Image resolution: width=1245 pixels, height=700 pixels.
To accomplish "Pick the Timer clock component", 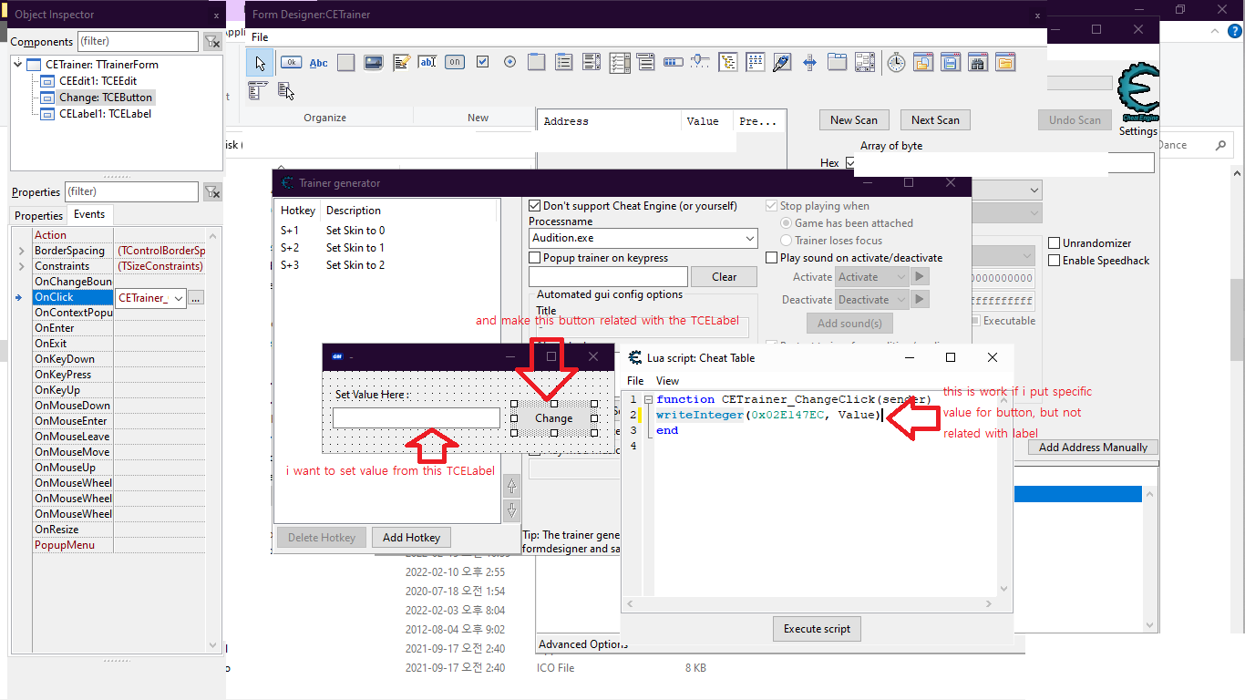I will (x=896, y=63).
